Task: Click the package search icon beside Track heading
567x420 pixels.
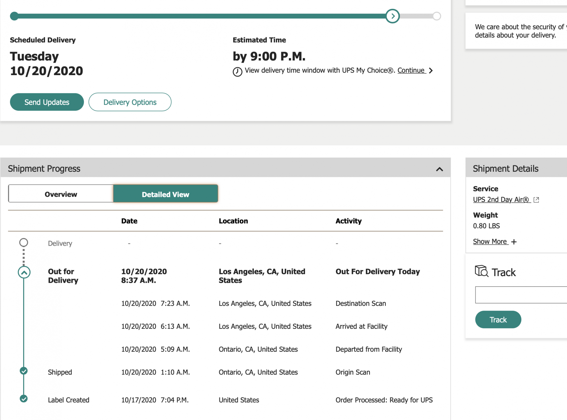Action: point(481,271)
